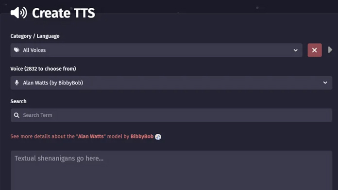This screenshot has width=338, height=190.
Task: Focus the Search Term input field
Action: tap(171, 115)
